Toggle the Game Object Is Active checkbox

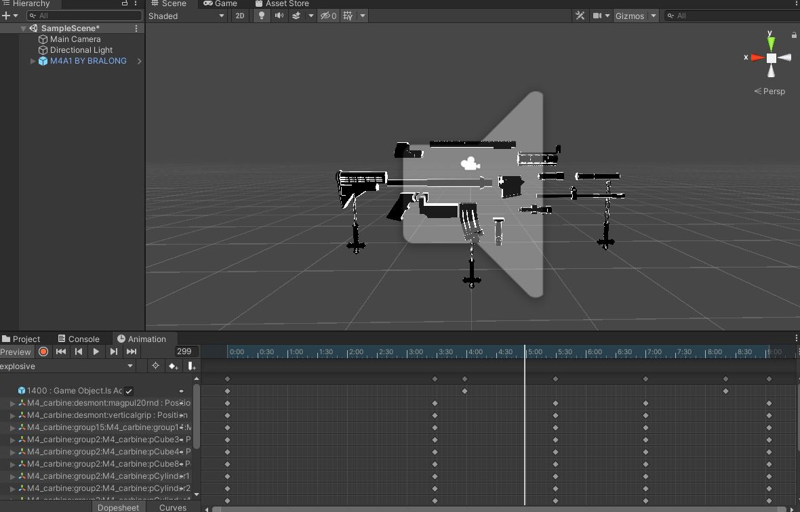[x=129, y=391]
